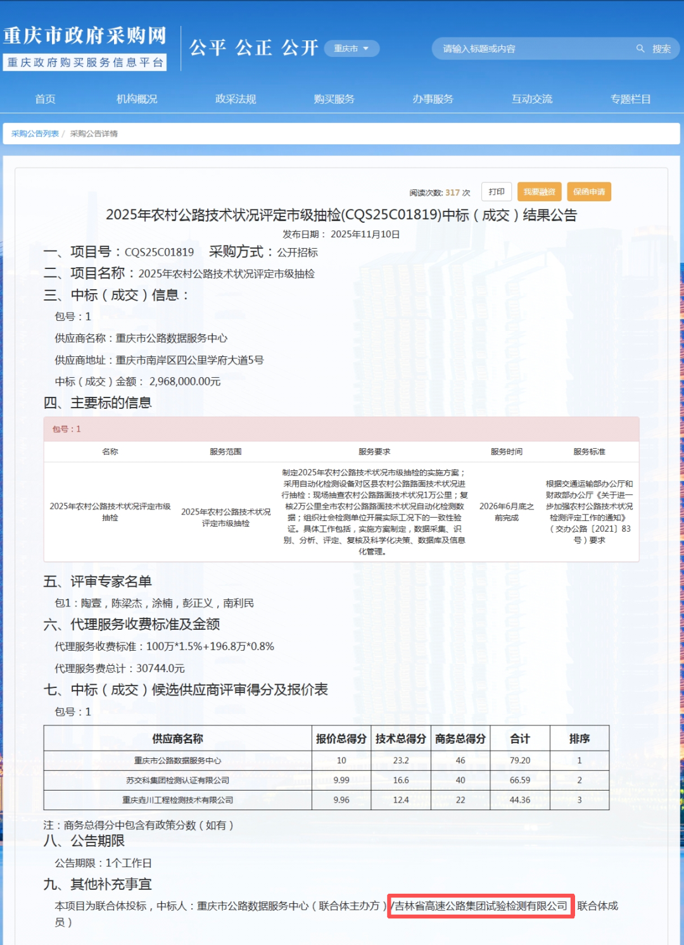Click the 代理服务收费标准 formula line
The image size is (684, 945).
point(165,646)
